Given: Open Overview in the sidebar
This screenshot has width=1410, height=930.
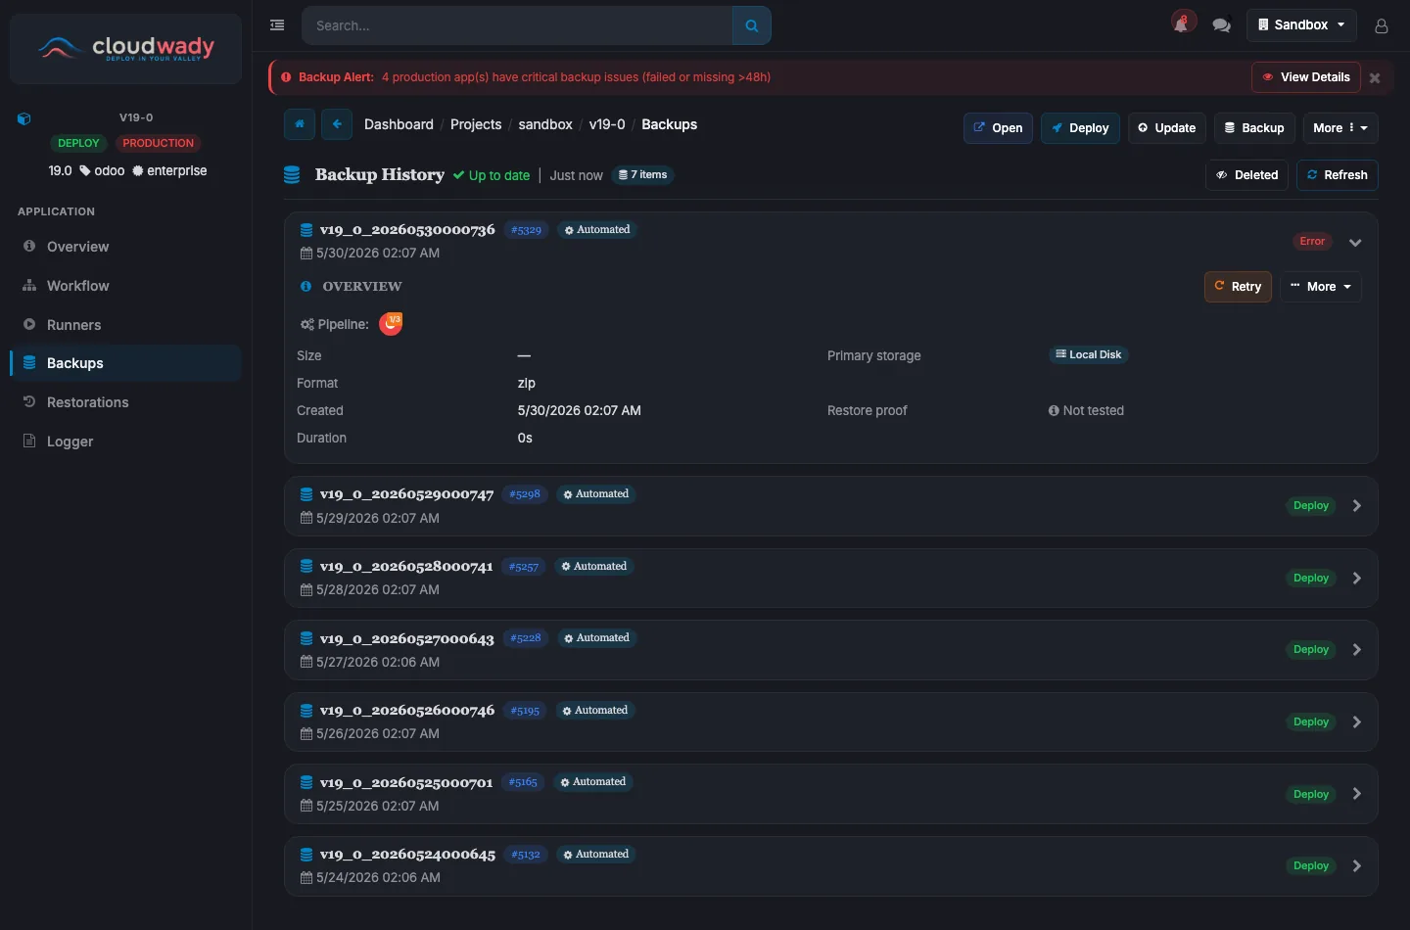Looking at the screenshot, I should [125, 247].
